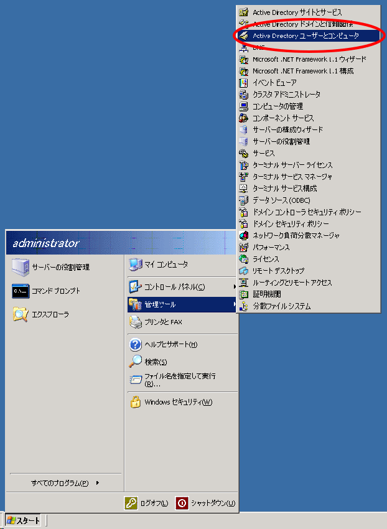Open Windows セキュリティ(W)
Viewport: 387px width, 529px height.
(x=182, y=402)
